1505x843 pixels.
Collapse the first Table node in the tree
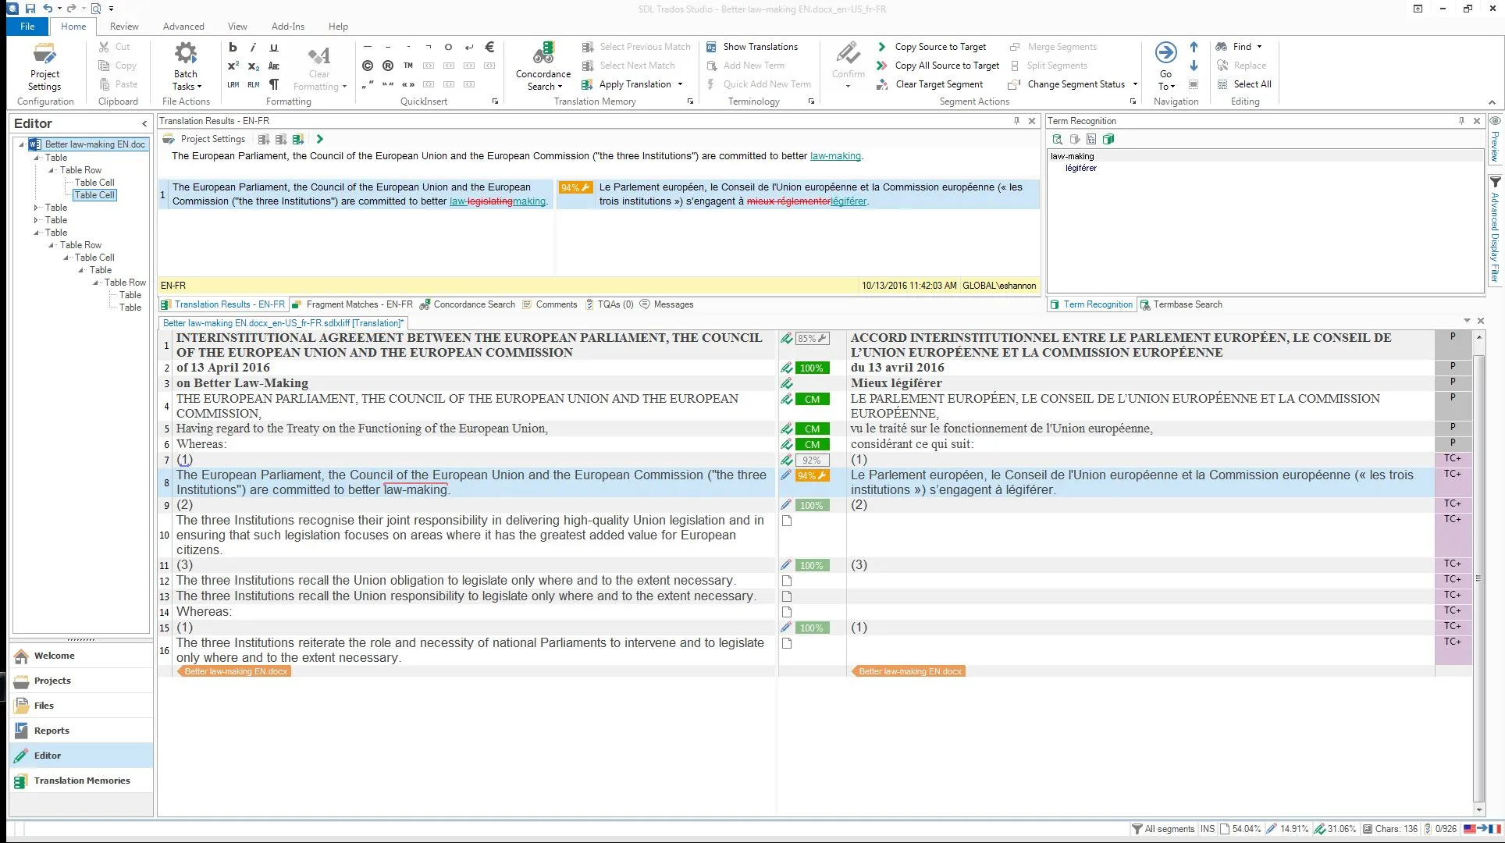pos(36,158)
